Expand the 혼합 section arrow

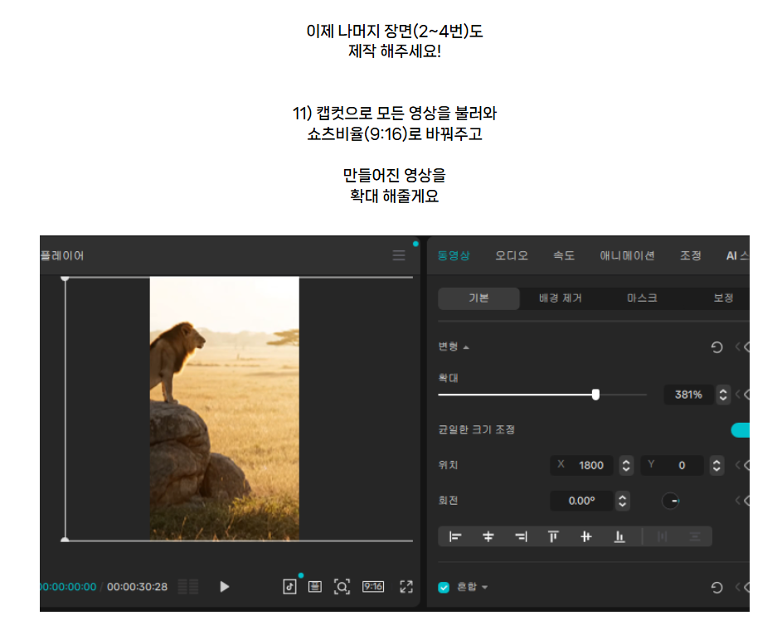point(485,587)
